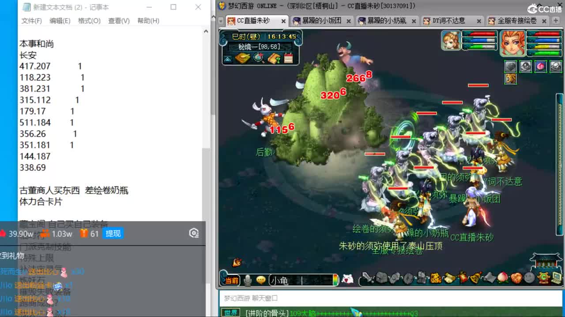This screenshot has height=317, width=565.
Task: Click the rainbow color bar beside chat input
Action: 335,280
